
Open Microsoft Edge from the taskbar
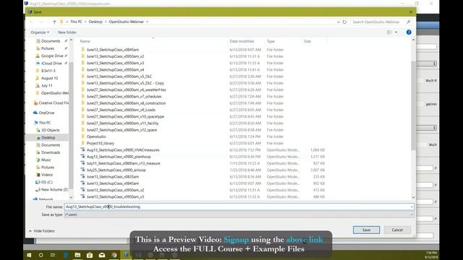pyautogui.click(x=66, y=255)
